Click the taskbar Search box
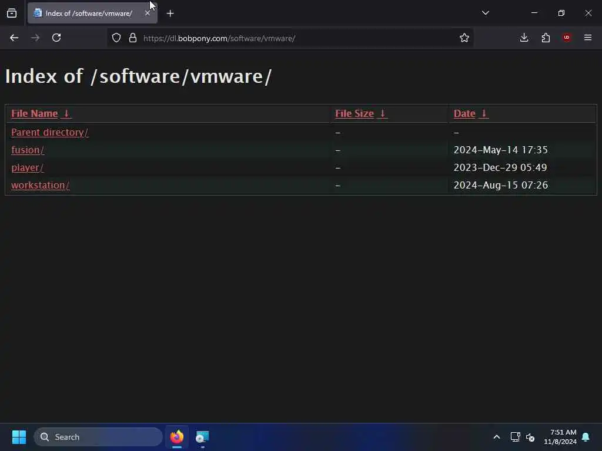Image resolution: width=602 pixels, height=451 pixels. pos(98,437)
